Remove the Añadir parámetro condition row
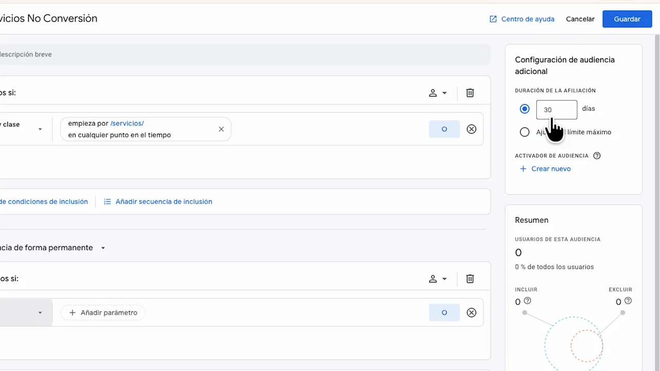Image resolution: width=660 pixels, height=371 pixels. tap(471, 313)
